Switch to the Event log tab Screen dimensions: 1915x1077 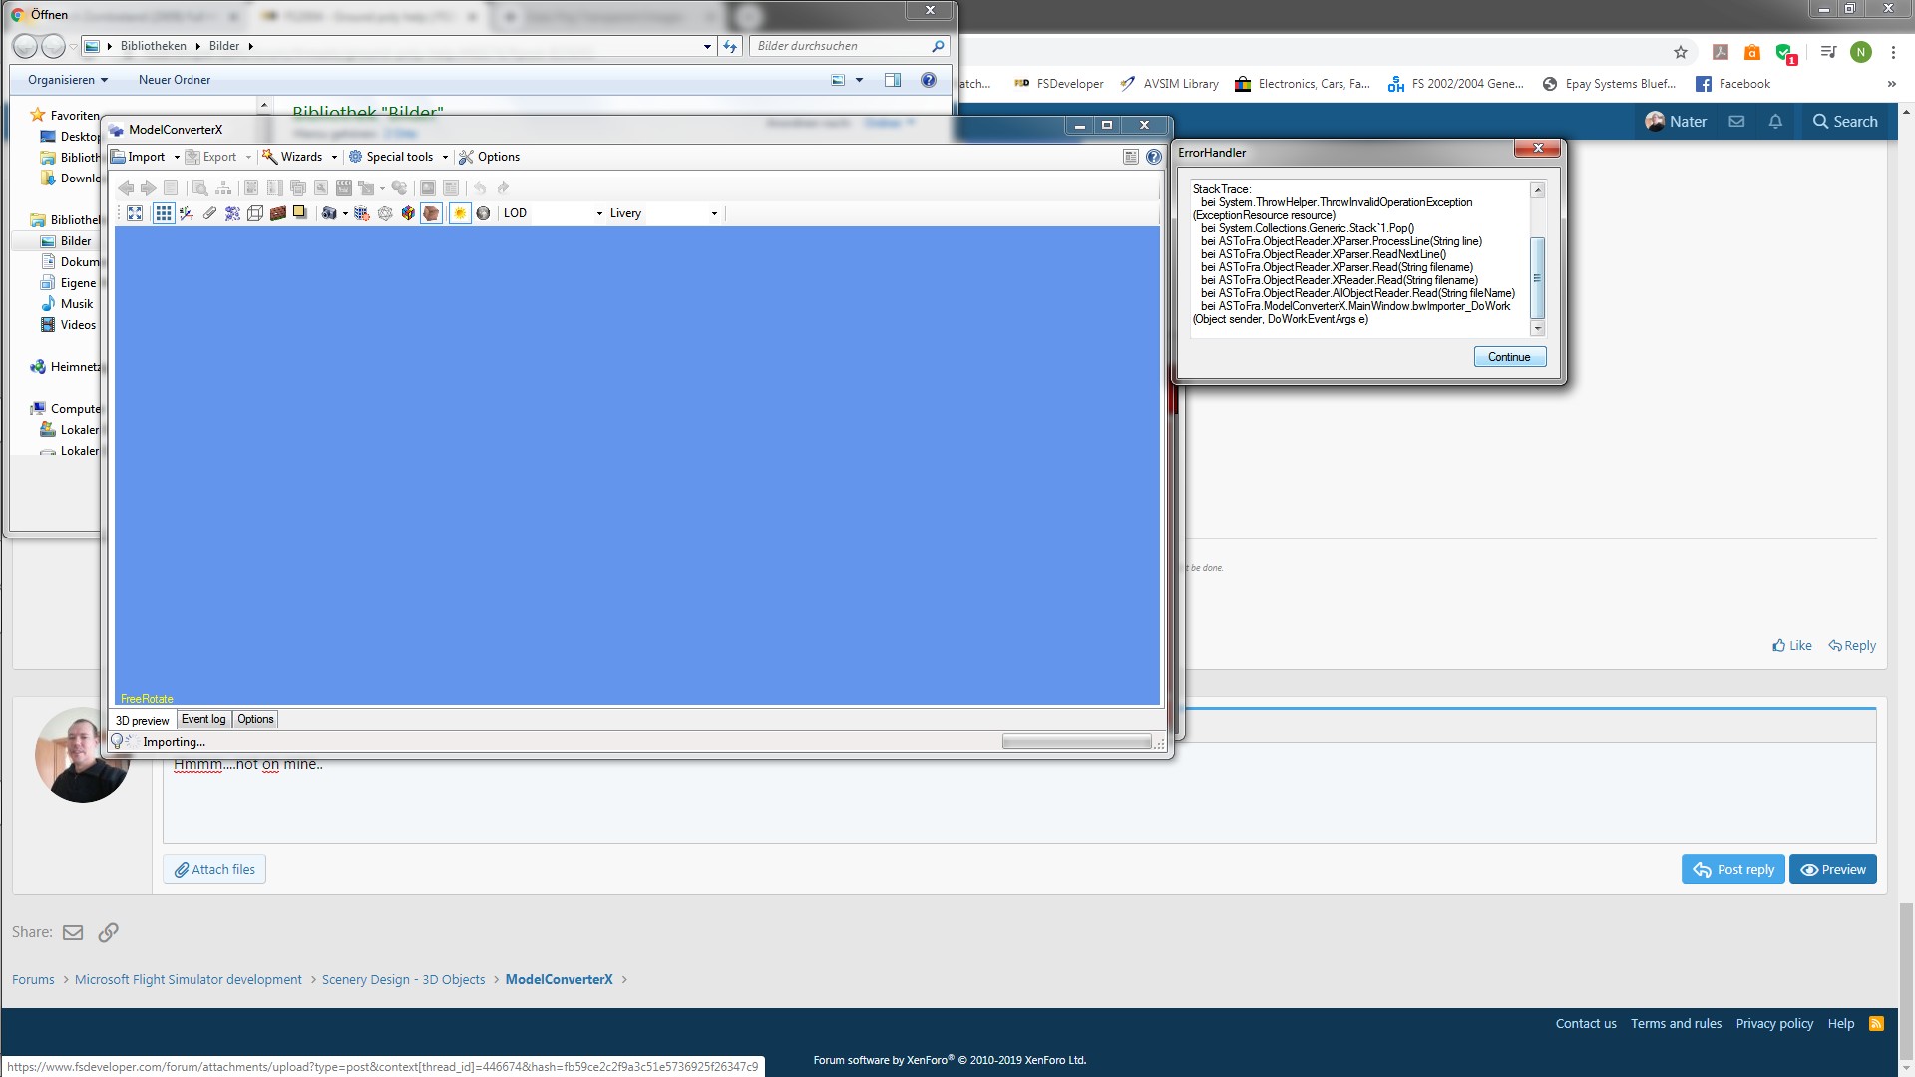[x=203, y=719]
